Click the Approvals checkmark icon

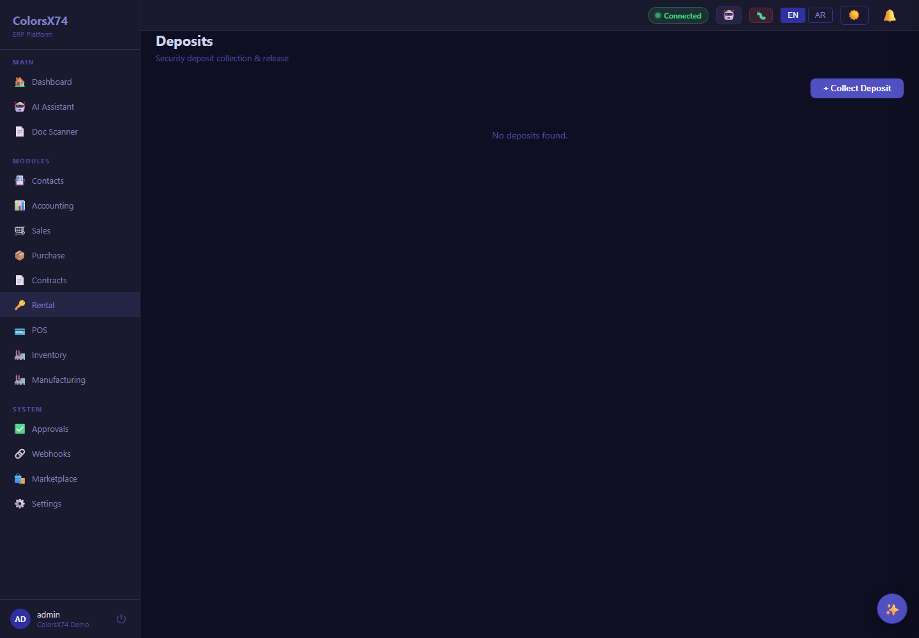pos(20,429)
